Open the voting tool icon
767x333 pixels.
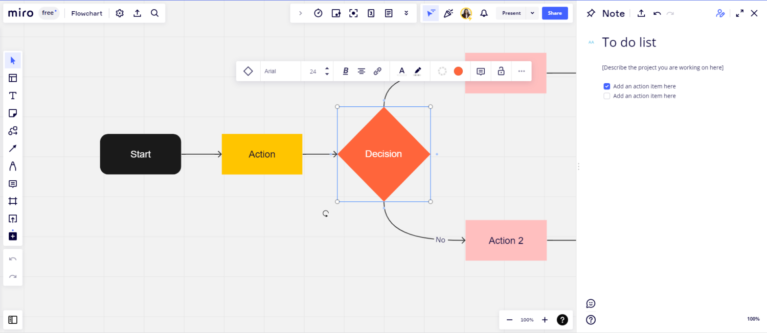coord(371,13)
